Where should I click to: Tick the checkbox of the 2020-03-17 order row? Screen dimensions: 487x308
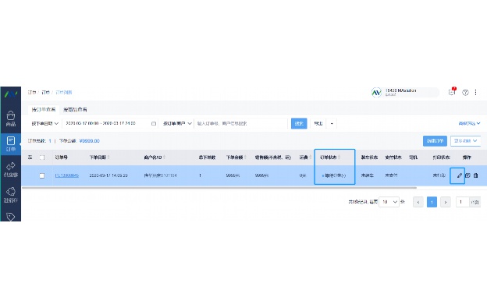click(x=42, y=175)
